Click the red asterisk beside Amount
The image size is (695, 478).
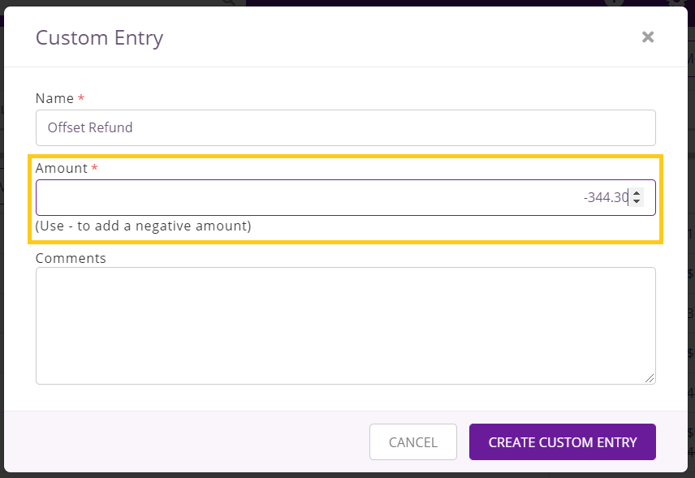[x=94, y=167]
